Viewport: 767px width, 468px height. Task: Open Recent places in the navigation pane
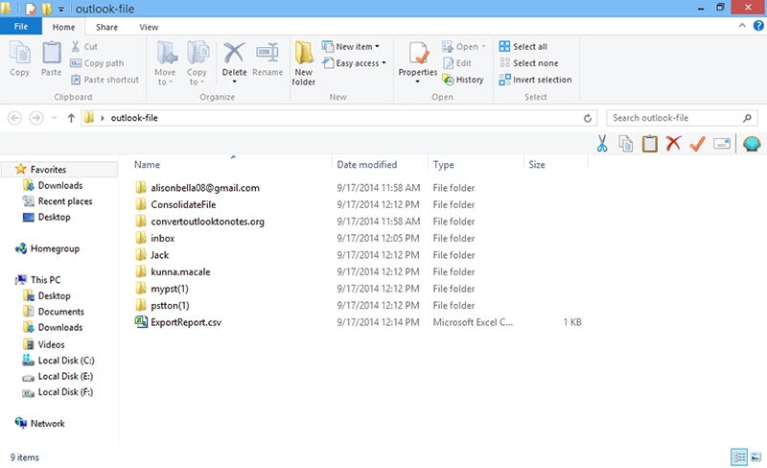[65, 201]
